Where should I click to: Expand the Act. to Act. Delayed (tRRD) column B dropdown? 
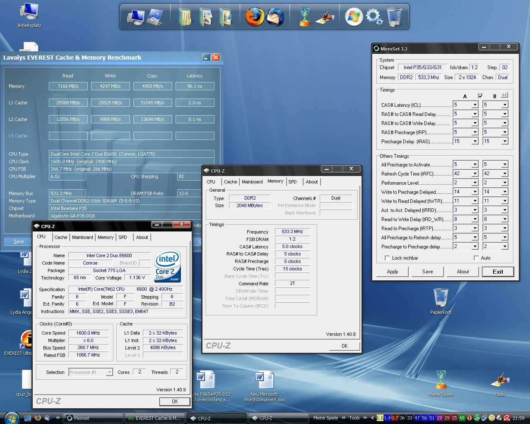coord(505,210)
